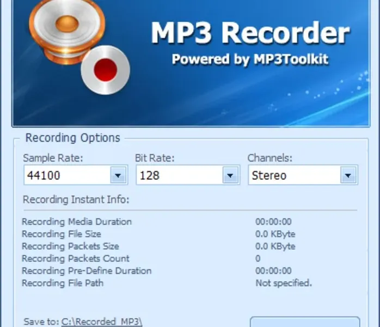The image size is (380, 327).
Task: Click the File Size value 0.0 KByte
Action: coord(275,234)
